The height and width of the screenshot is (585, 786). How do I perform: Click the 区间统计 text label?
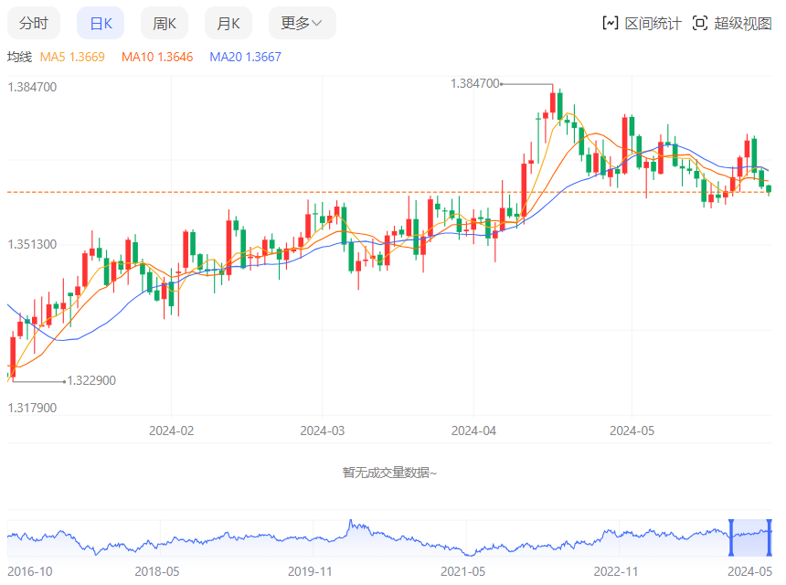pyautogui.click(x=653, y=23)
